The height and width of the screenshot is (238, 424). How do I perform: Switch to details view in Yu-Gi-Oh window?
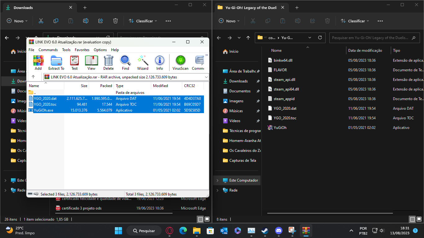(x=413, y=219)
